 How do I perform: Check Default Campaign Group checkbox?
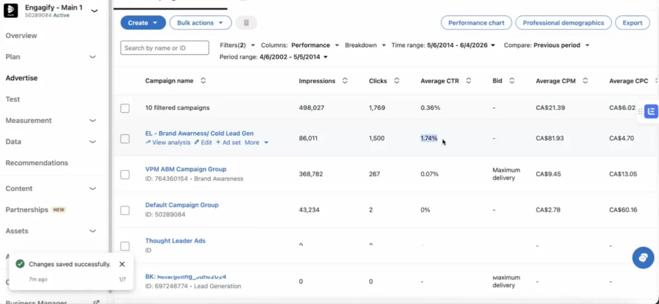point(125,210)
